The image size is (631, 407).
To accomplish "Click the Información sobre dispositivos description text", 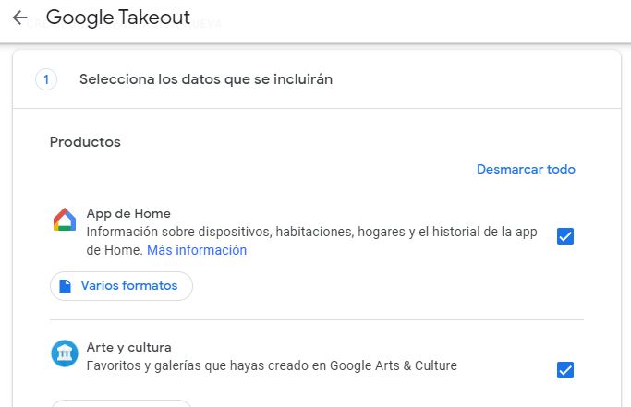I will click(x=312, y=241).
